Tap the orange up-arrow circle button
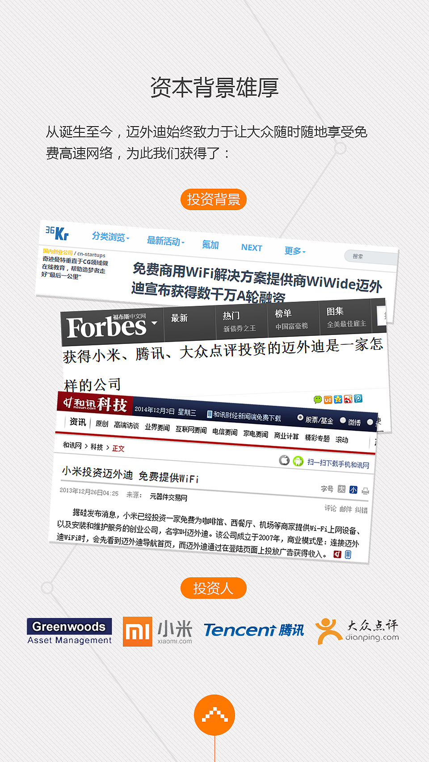Viewport: 429px width, 762px height. (x=214, y=715)
